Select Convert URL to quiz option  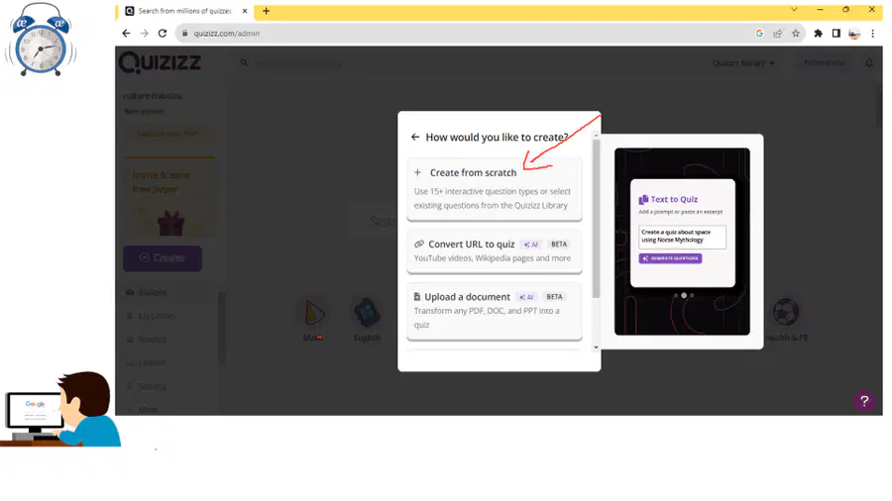click(495, 250)
